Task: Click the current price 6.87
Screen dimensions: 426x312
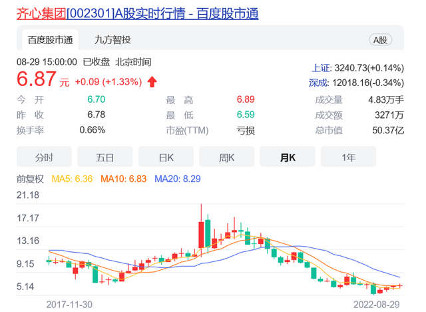Action: pos(37,81)
